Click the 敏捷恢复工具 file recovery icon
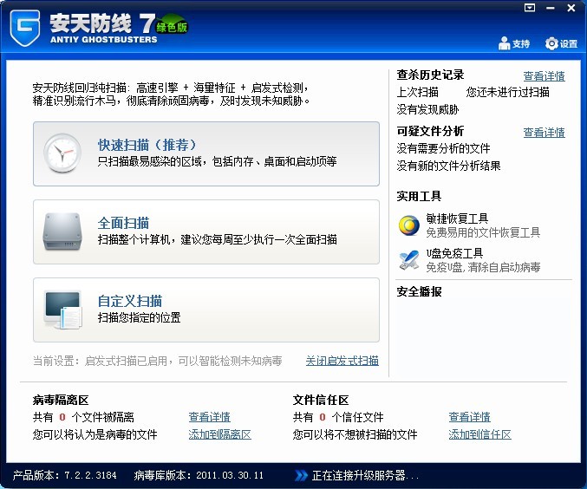The image size is (587, 489). click(408, 225)
